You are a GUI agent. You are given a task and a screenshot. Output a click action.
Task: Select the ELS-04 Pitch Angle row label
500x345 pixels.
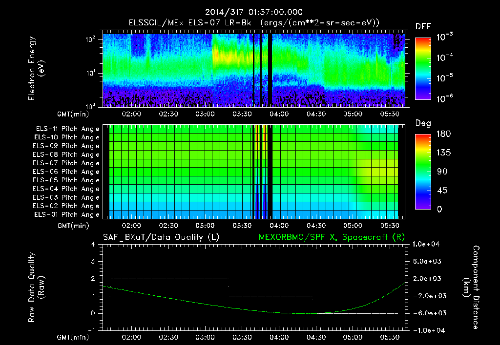66,189
